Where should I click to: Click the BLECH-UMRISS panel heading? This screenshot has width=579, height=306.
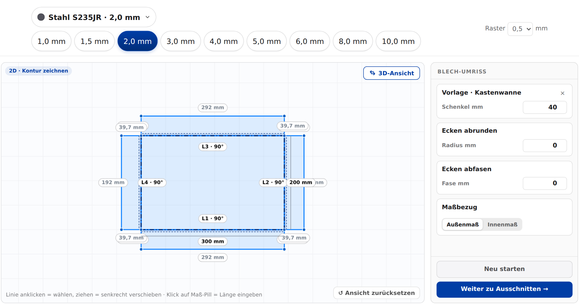pos(462,72)
